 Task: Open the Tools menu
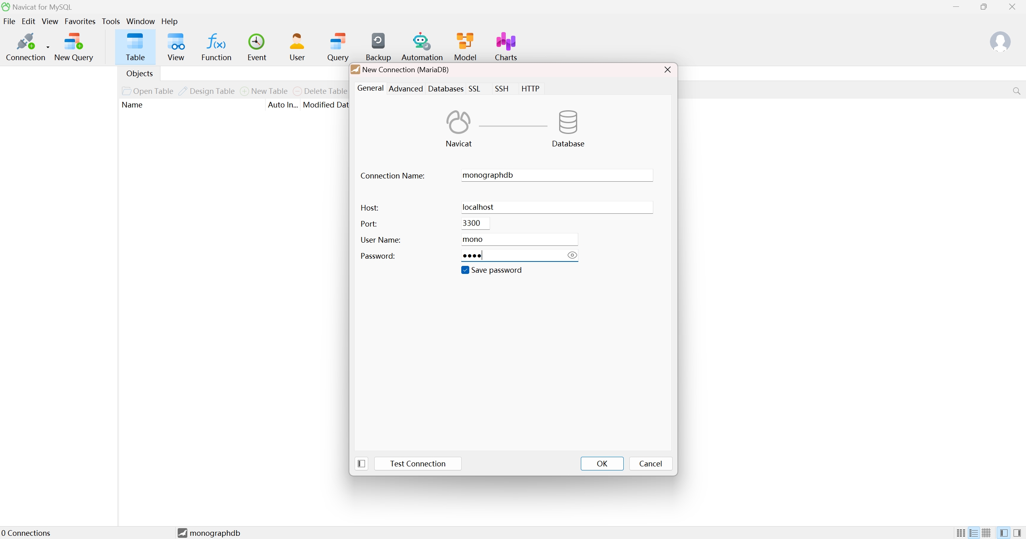111,21
